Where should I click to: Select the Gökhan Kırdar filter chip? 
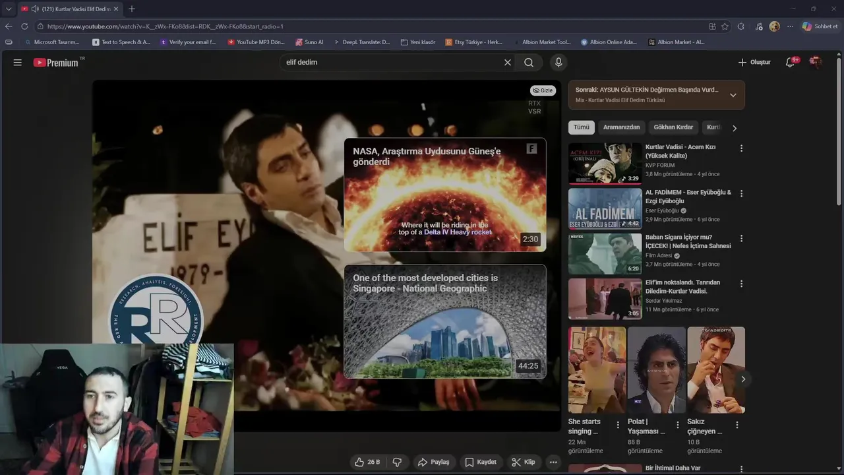click(673, 127)
